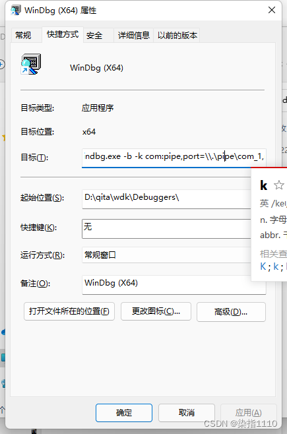Open the 详细信息 tab
This screenshot has width=287, height=434.
coord(134,36)
